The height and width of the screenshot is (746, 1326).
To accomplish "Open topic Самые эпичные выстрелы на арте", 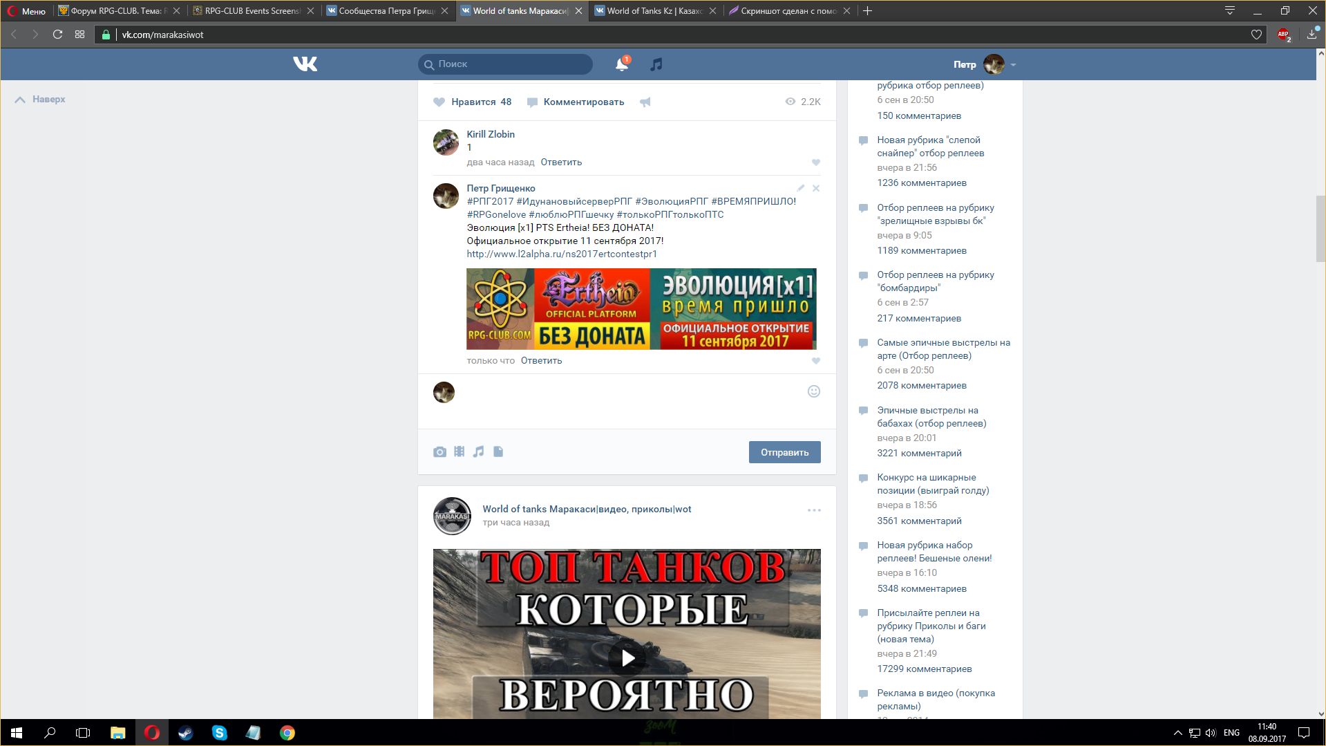I will coord(943,349).
